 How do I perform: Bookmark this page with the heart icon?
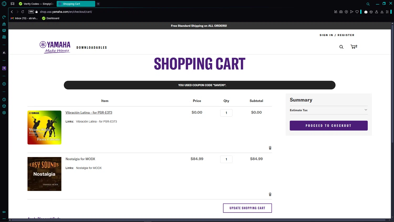click(357, 12)
